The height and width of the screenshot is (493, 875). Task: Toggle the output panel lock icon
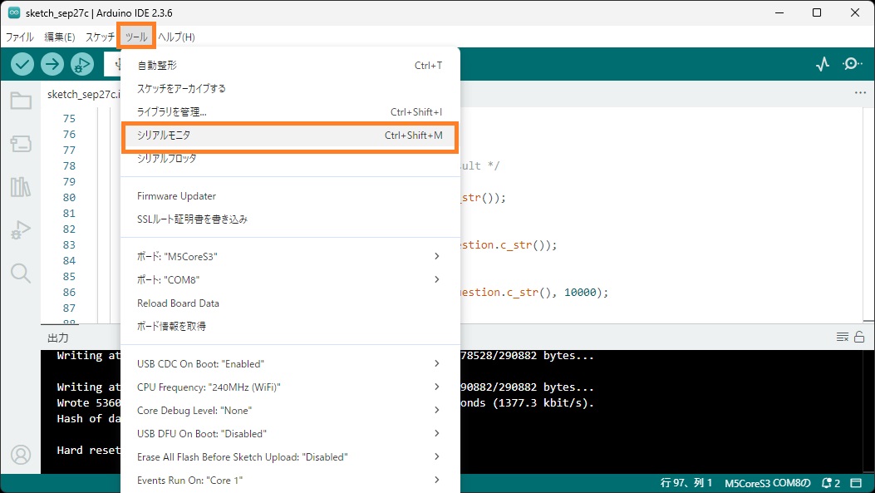(859, 337)
